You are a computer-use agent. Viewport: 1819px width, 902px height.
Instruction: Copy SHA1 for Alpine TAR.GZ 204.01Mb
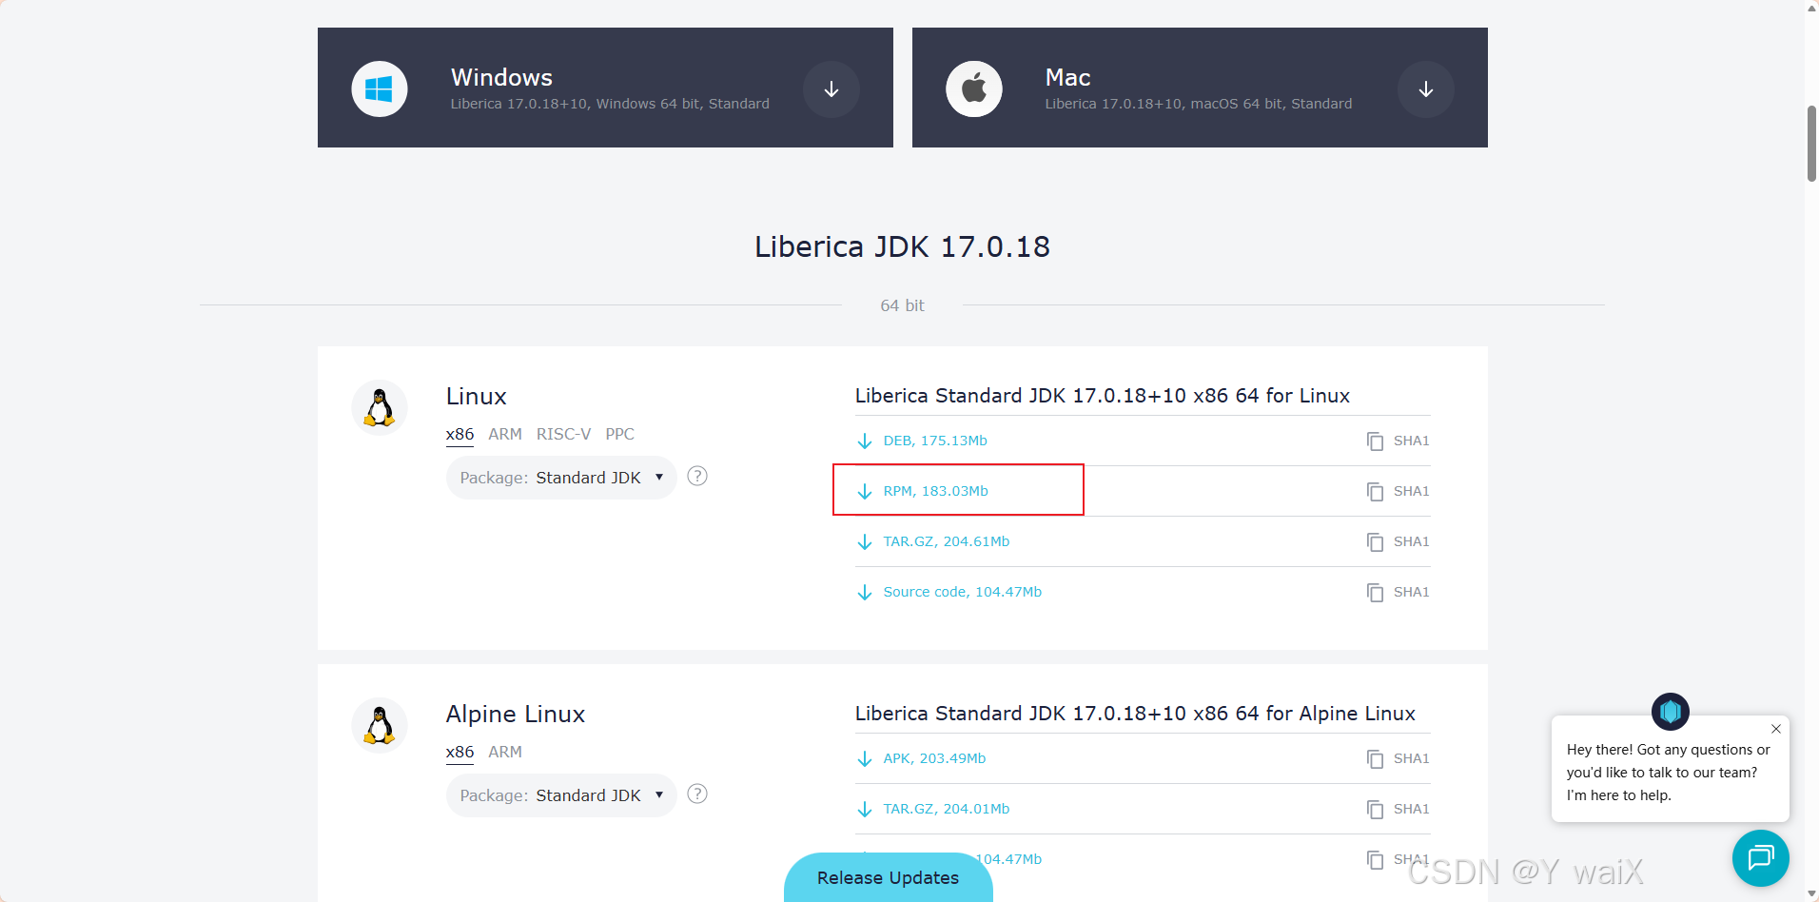[1398, 809]
